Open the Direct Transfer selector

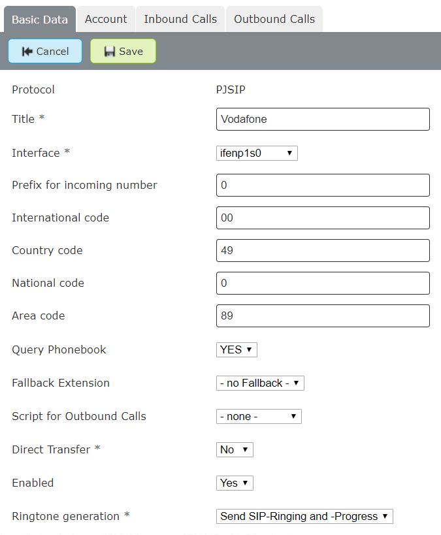pos(233,449)
